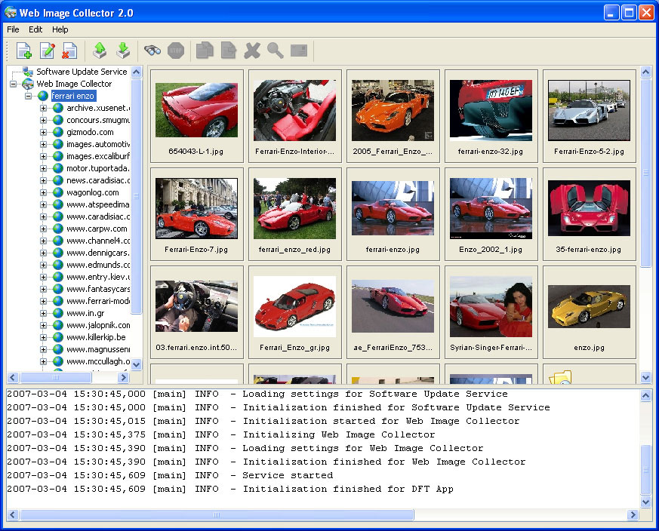This screenshot has width=659, height=531.
Task: Click thumbnail gallery scrollbar down arrow
Action: pos(646,378)
